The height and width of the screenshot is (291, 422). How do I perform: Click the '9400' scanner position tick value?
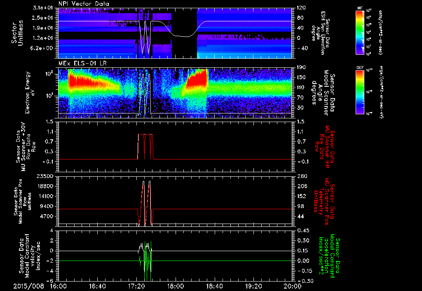(47, 206)
